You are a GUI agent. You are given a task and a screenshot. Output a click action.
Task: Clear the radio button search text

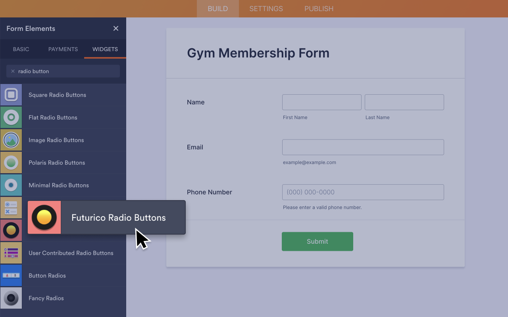pos(13,71)
